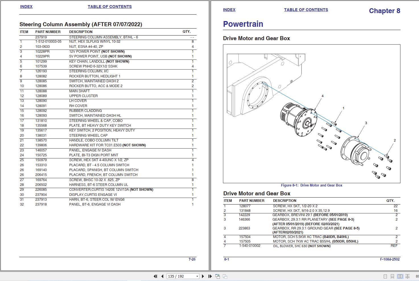Jump to the last page

click(210, 276)
